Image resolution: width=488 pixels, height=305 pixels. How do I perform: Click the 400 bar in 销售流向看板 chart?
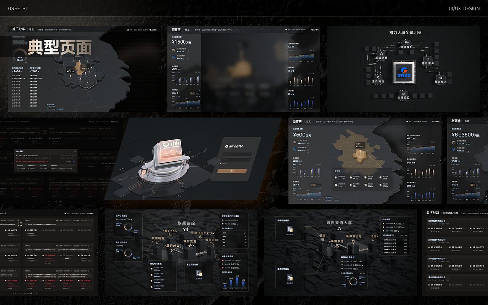point(237,282)
